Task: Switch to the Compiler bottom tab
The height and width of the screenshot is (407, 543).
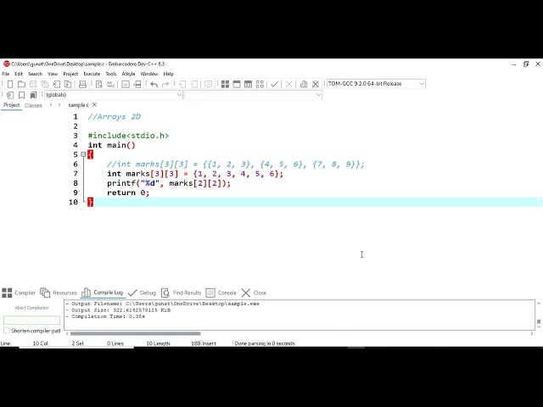Action: pos(19,293)
